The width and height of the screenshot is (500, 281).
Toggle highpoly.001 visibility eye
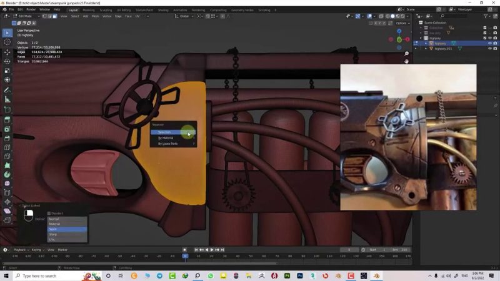coord(489,48)
